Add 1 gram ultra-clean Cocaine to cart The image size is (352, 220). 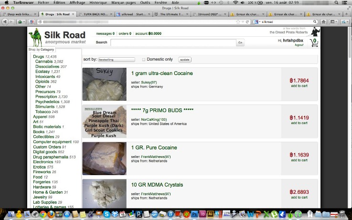[x=299, y=86]
